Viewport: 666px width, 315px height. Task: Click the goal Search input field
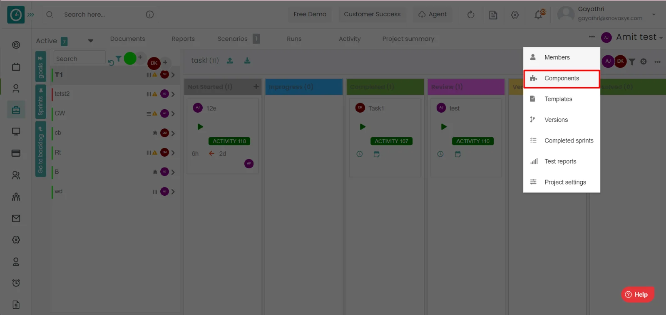79,59
